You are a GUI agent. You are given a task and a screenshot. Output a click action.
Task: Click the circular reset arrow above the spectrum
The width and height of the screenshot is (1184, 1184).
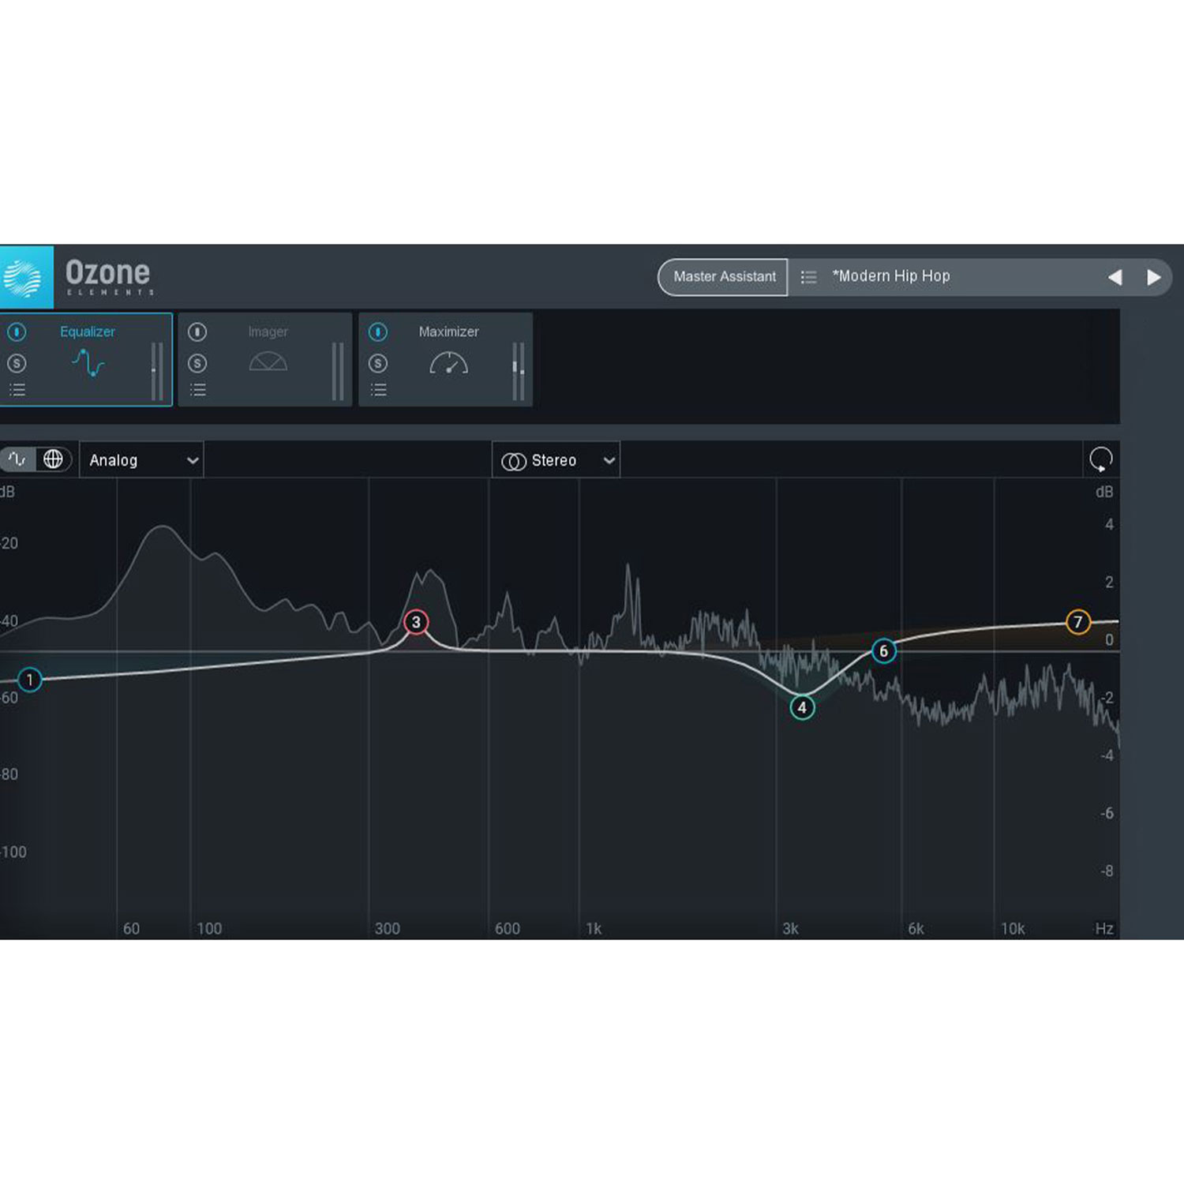pyautogui.click(x=1100, y=459)
